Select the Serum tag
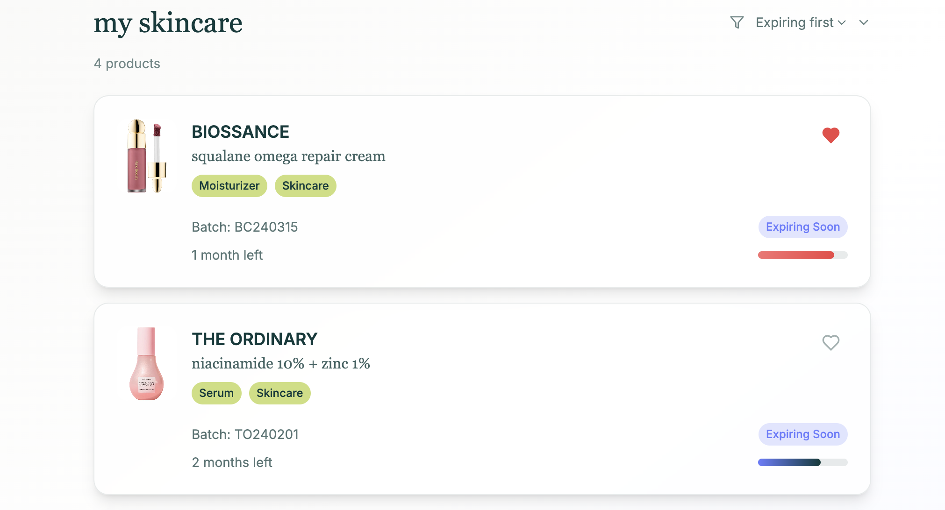The width and height of the screenshot is (945, 510). [216, 393]
